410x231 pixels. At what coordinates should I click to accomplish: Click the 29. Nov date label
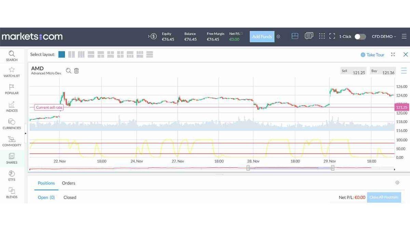click(x=330, y=161)
